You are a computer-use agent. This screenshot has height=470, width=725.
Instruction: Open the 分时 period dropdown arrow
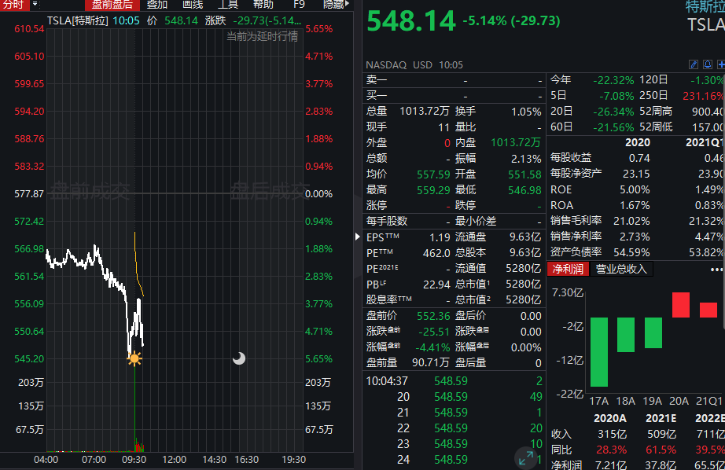(x=35, y=5)
